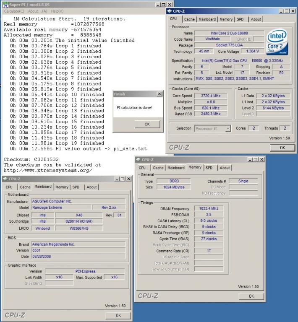Click the 'DDR3' memory type value
Viewport: 298px width, 322px height.
pyautogui.click(x=174, y=181)
